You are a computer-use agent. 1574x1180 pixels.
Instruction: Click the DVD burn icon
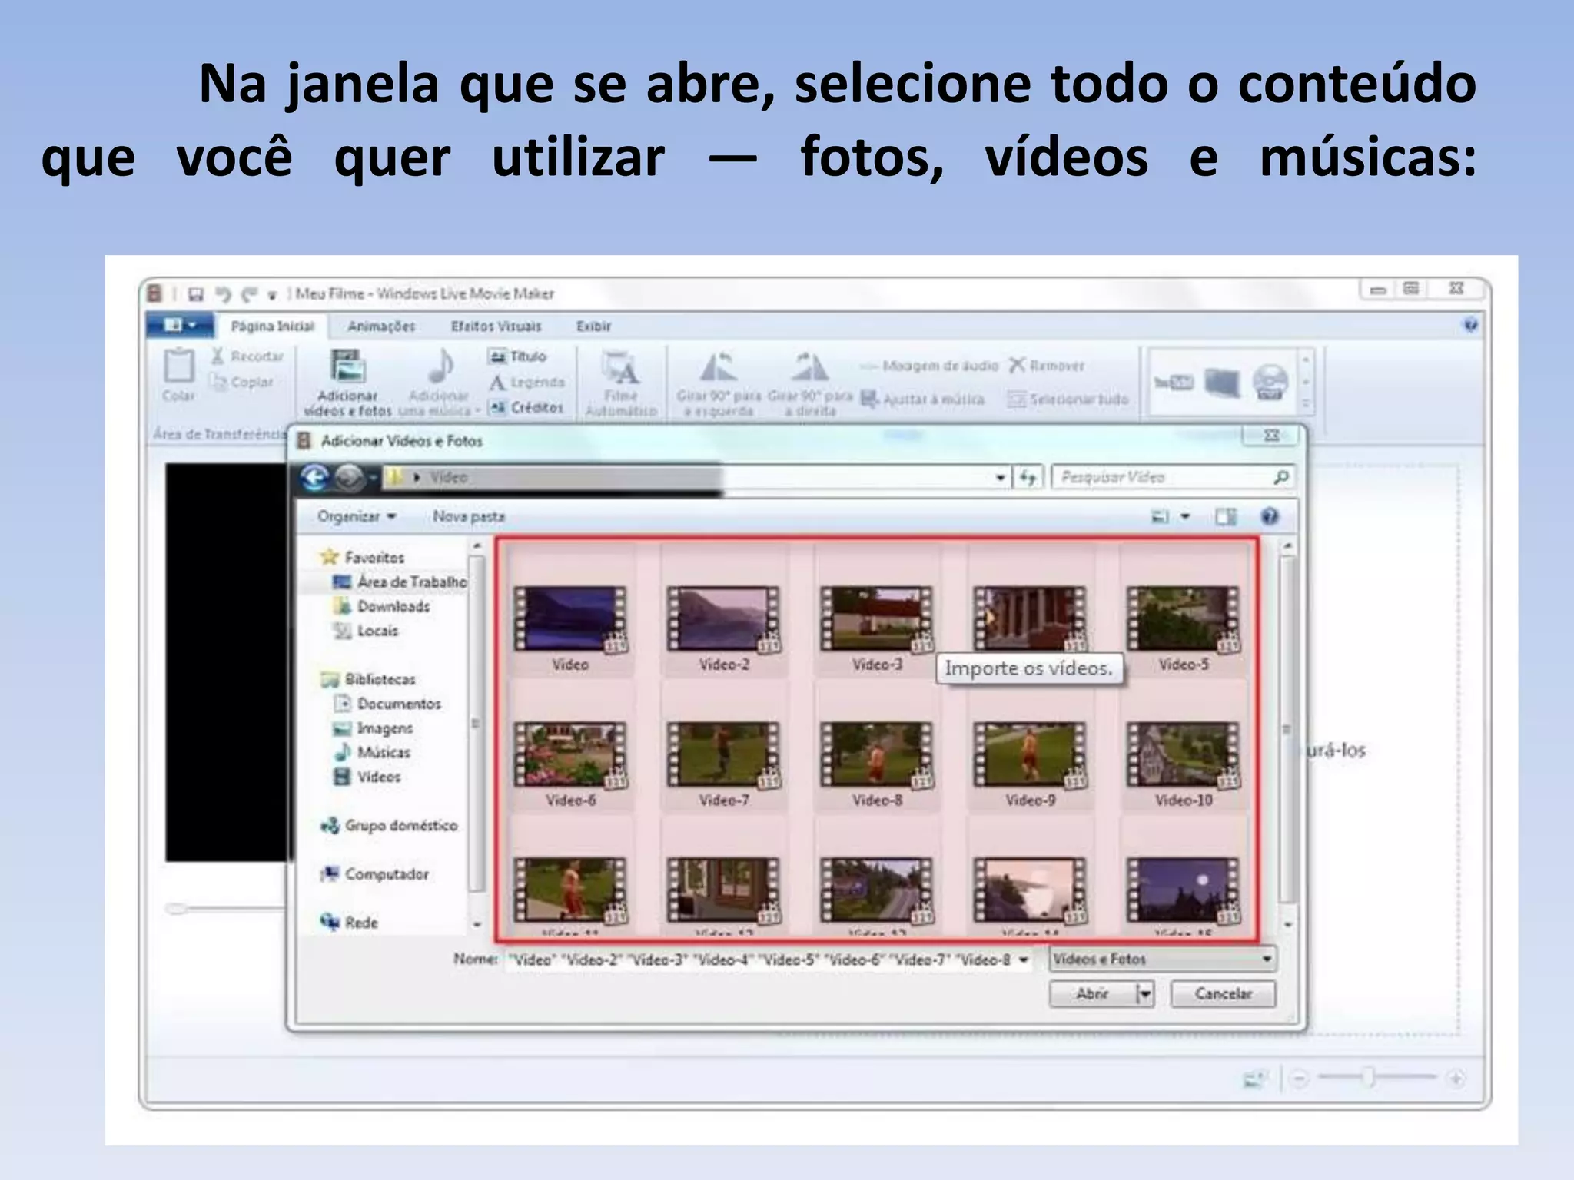coord(1270,382)
